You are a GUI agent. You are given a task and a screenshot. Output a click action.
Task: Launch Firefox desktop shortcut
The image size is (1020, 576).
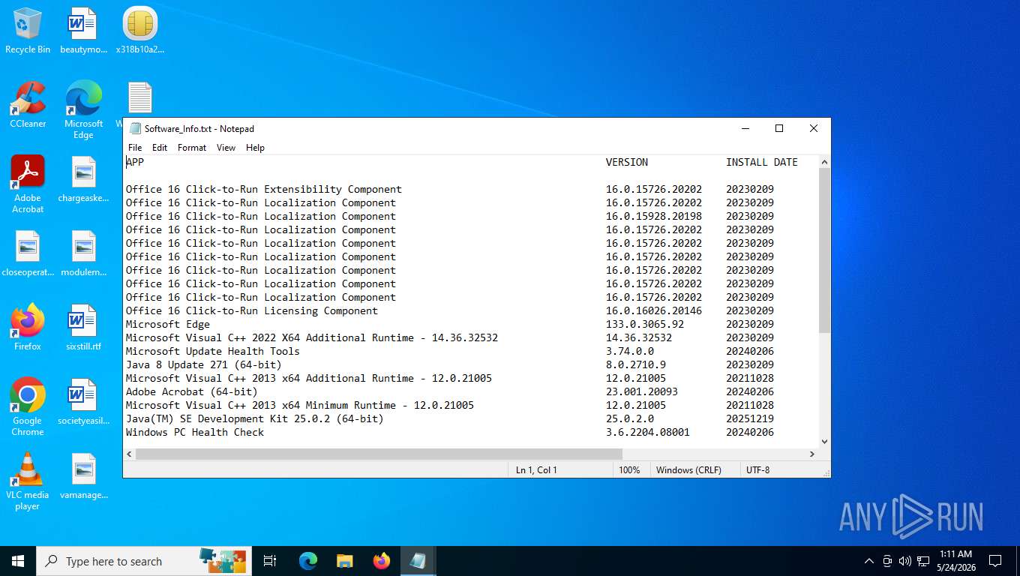point(28,328)
